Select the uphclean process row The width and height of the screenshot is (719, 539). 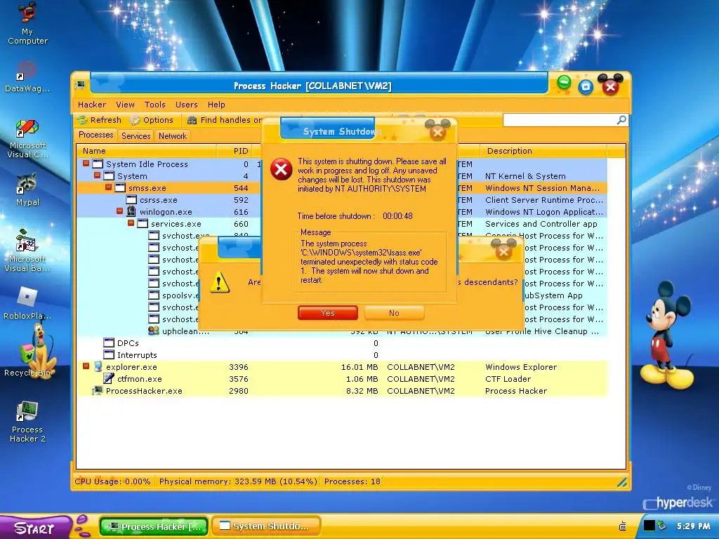point(342,331)
